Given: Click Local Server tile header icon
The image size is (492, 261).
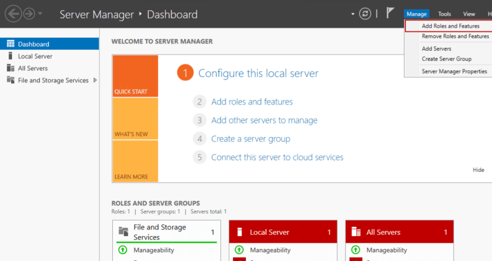Looking at the screenshot, I should click(239, 232).
